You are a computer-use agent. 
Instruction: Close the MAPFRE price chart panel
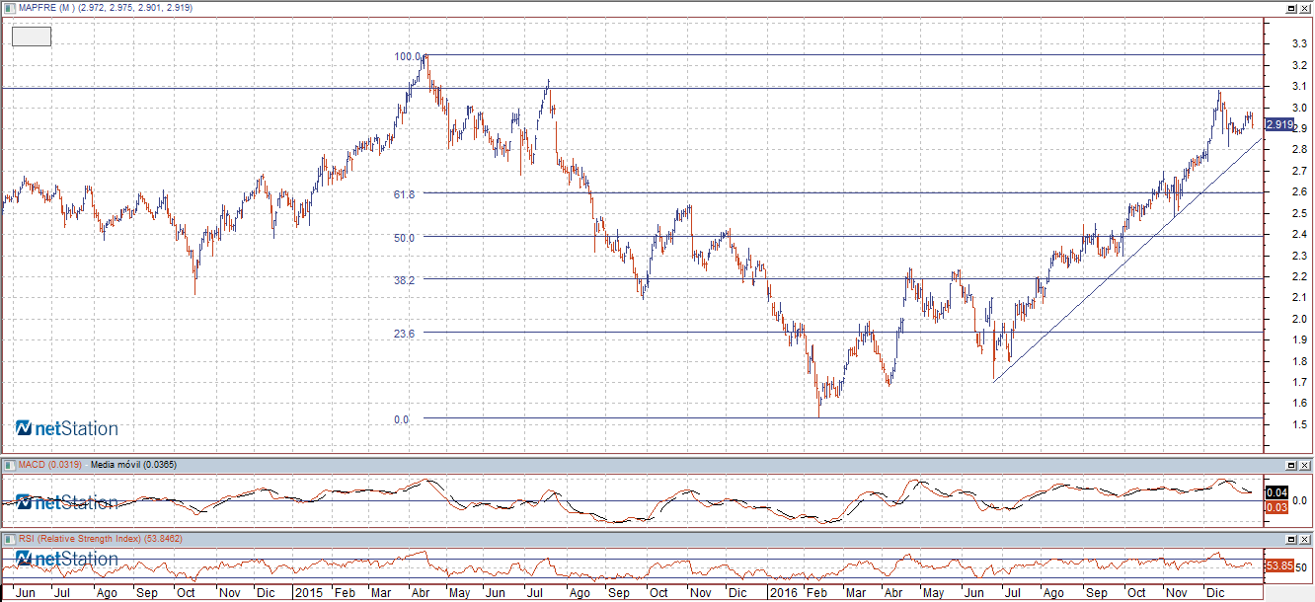point(1304,8)
